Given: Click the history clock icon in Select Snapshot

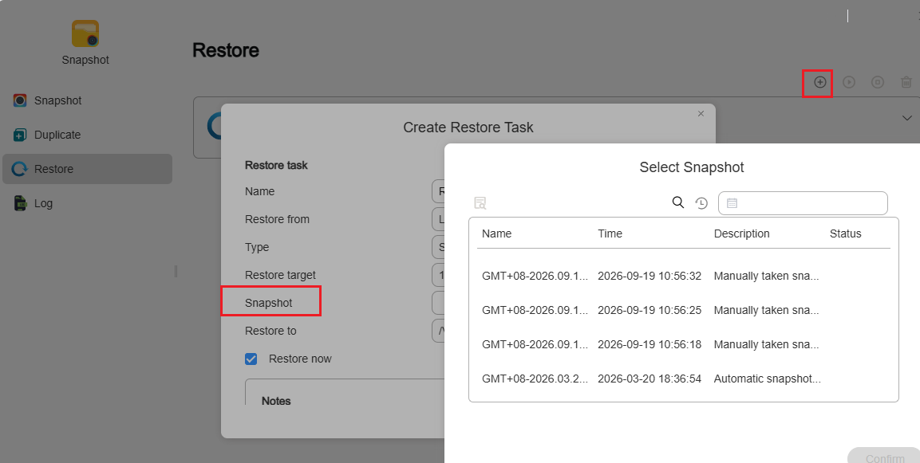Looking at the screenshot, I should pyautogui.click(x=701, y=202).
